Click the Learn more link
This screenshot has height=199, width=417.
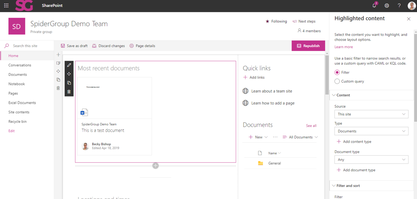343,47
